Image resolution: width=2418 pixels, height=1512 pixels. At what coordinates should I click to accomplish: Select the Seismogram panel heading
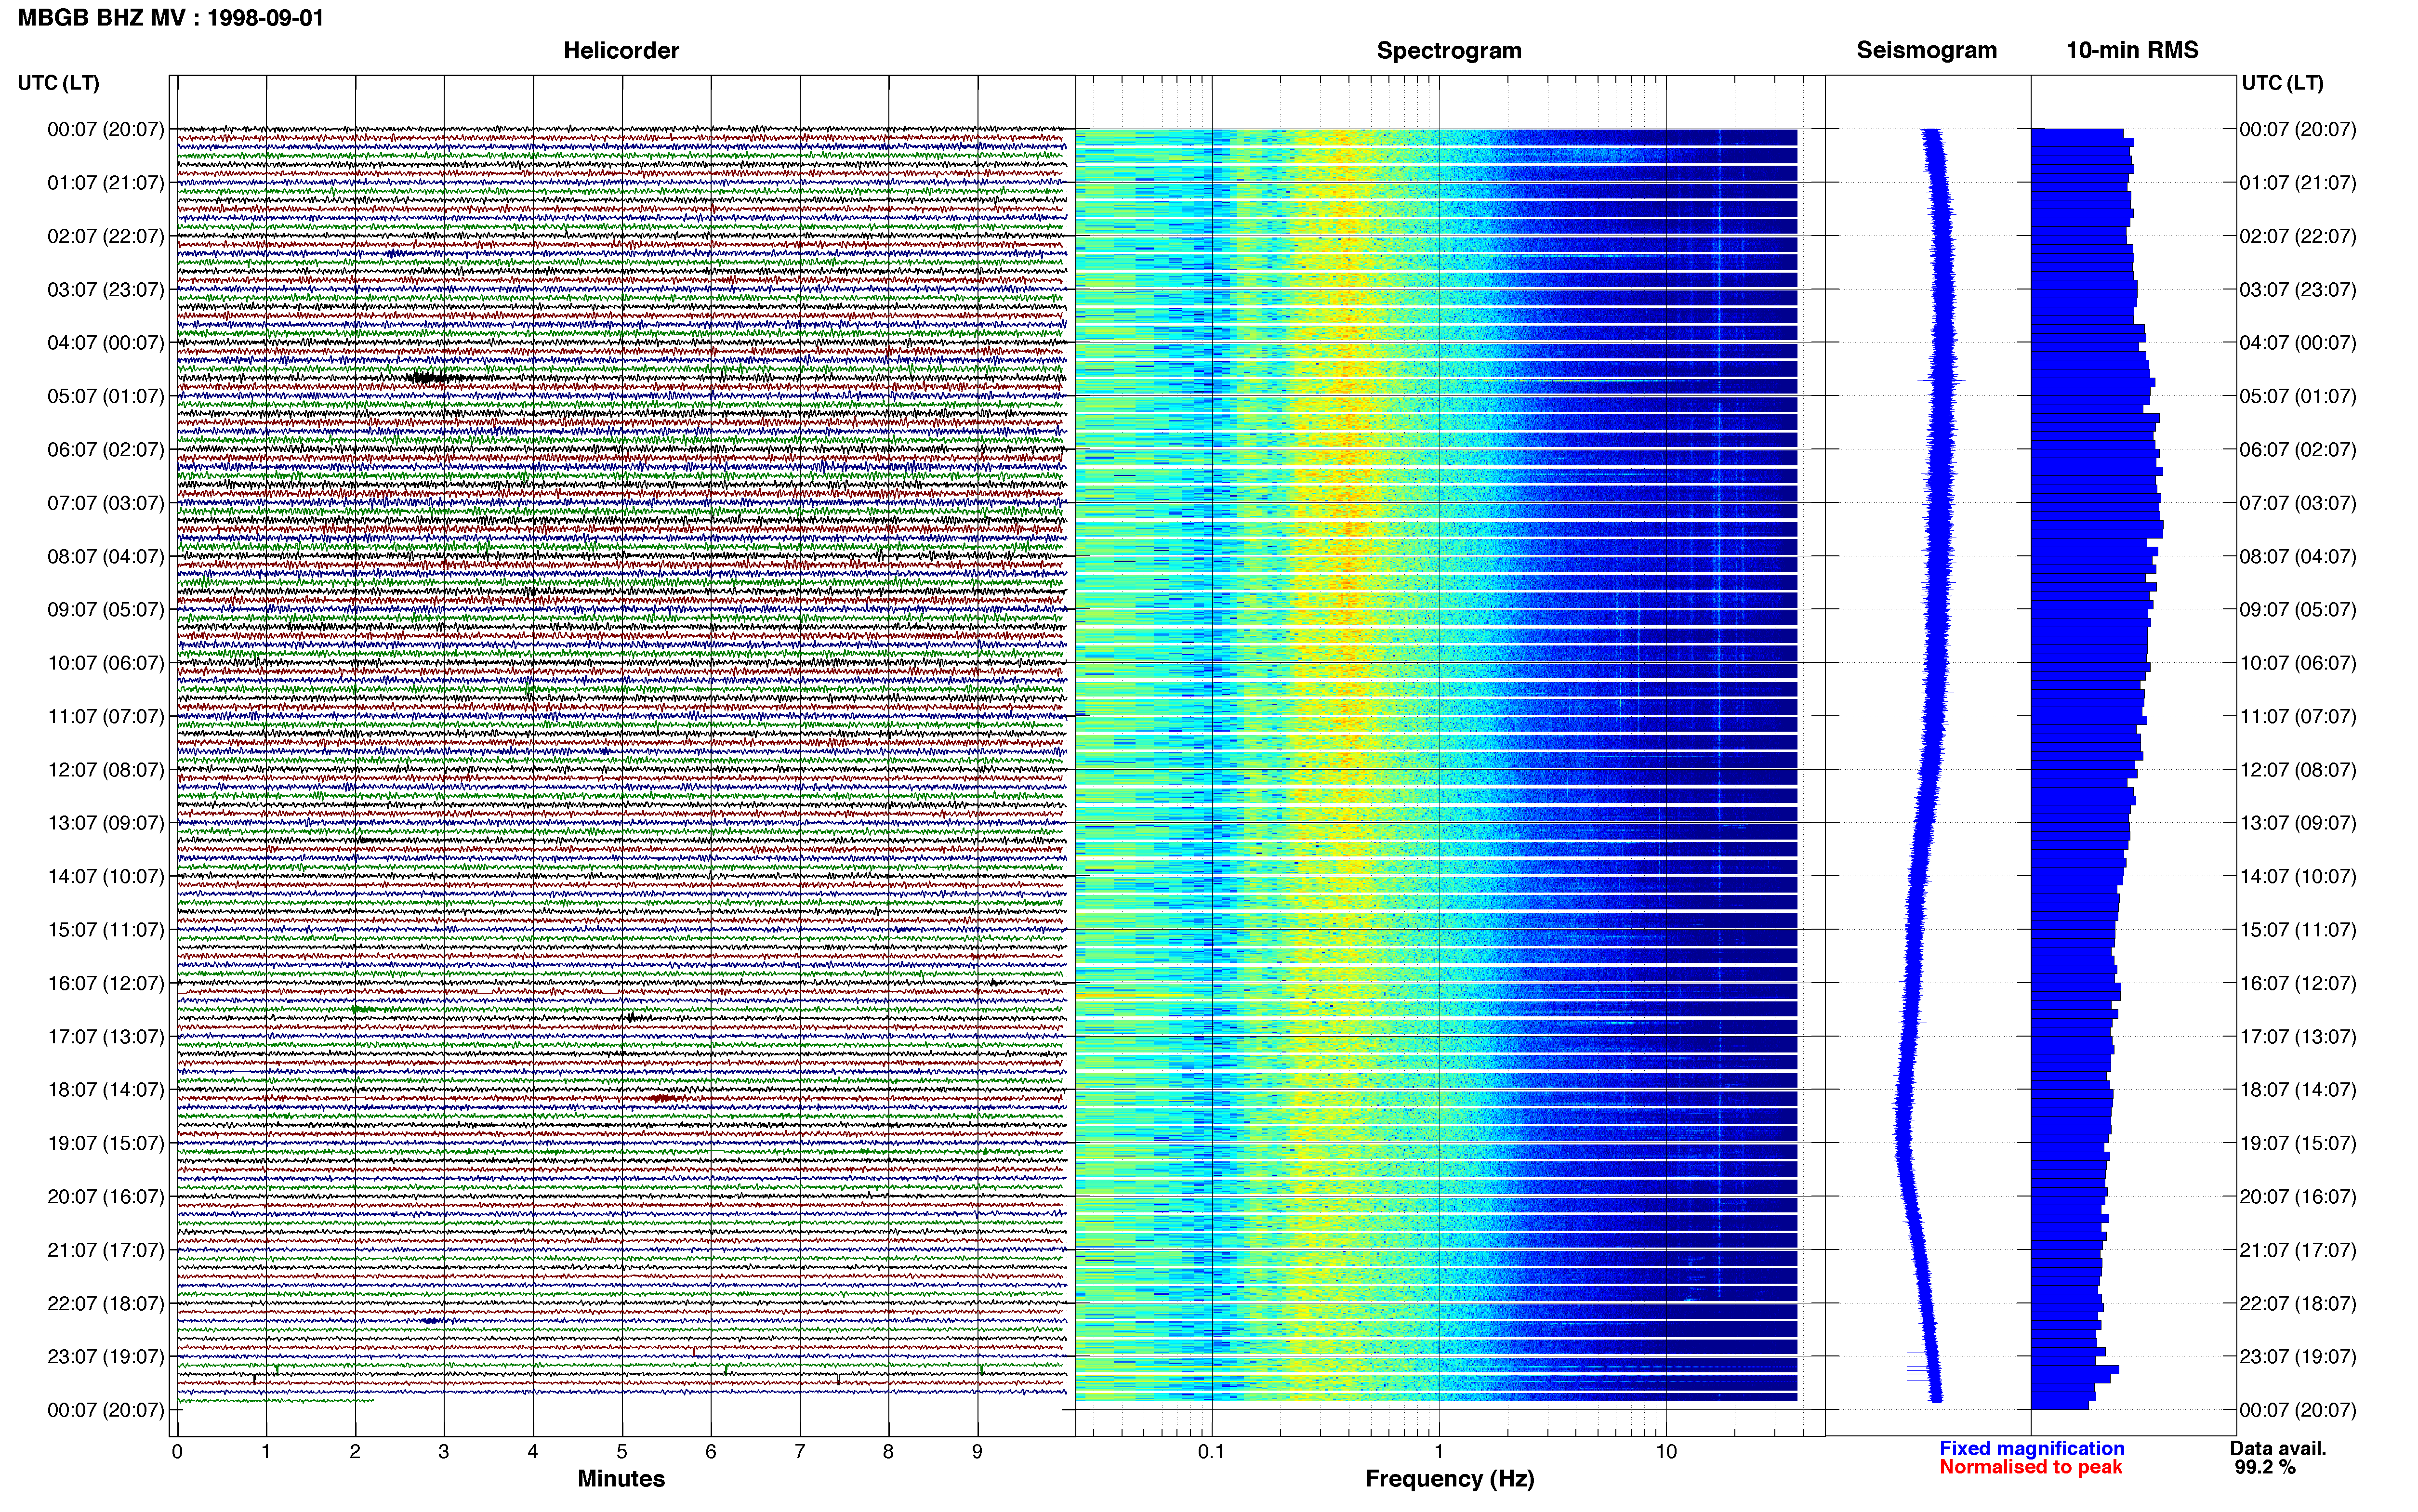[1927, 51]
